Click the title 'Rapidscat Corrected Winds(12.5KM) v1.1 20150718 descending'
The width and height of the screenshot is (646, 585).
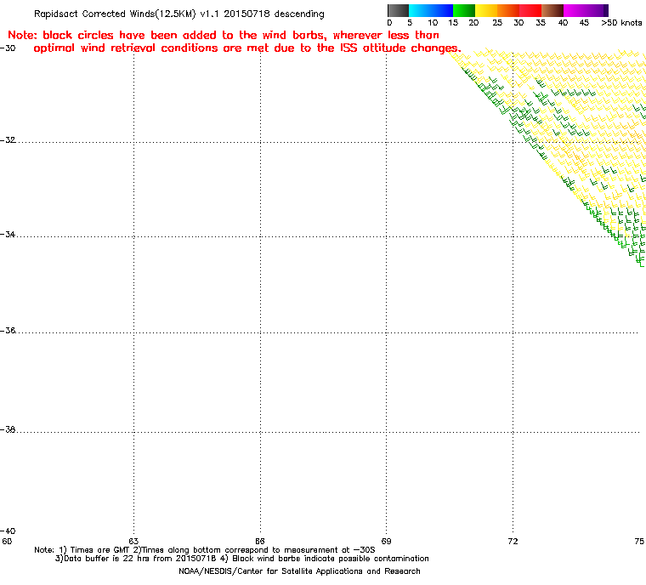coord(179,14)
